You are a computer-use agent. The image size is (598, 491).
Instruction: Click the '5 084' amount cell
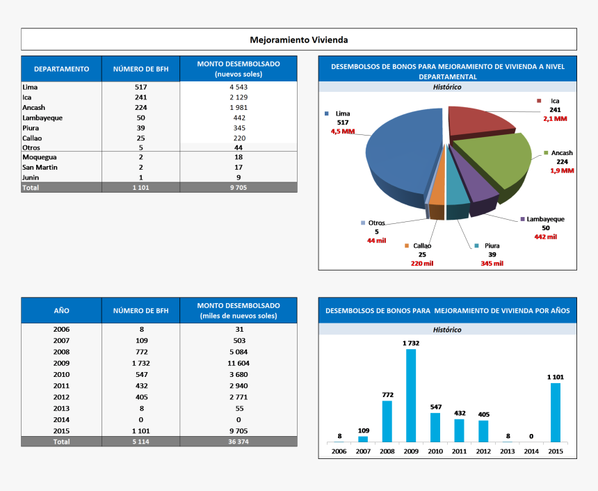(x=239, y=352)
